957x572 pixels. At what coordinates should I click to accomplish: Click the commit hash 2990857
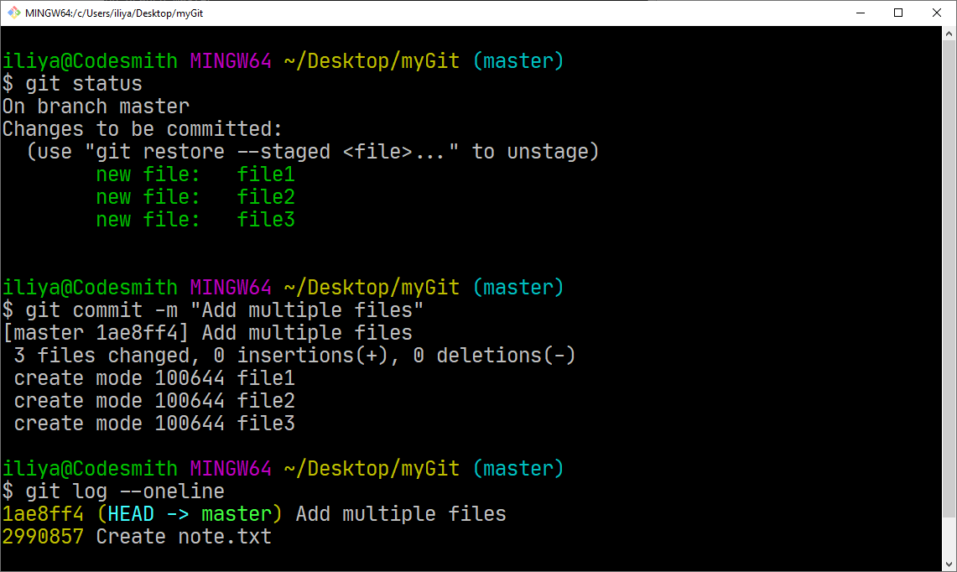(x=43, y=537)
